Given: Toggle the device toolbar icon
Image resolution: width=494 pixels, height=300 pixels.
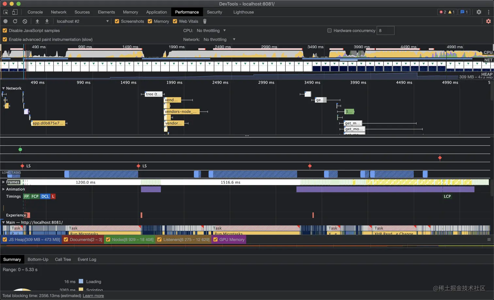Looking at the screenshot, I should [15, 12].
